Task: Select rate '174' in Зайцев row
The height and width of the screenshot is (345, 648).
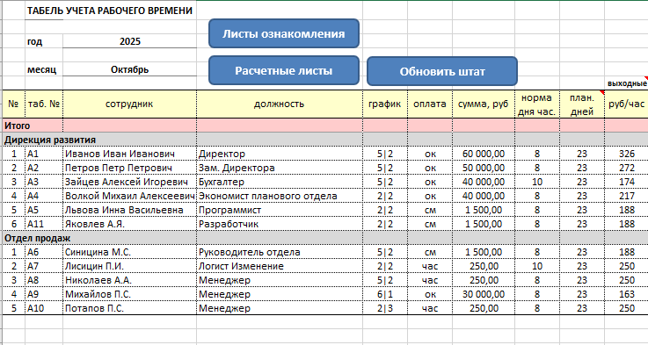Action: [x=627, y=182]
